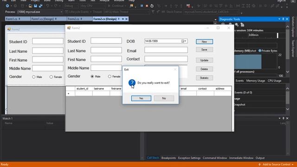Click the Save All icon
The image size is (297, 167).
[x=40, y=6]
